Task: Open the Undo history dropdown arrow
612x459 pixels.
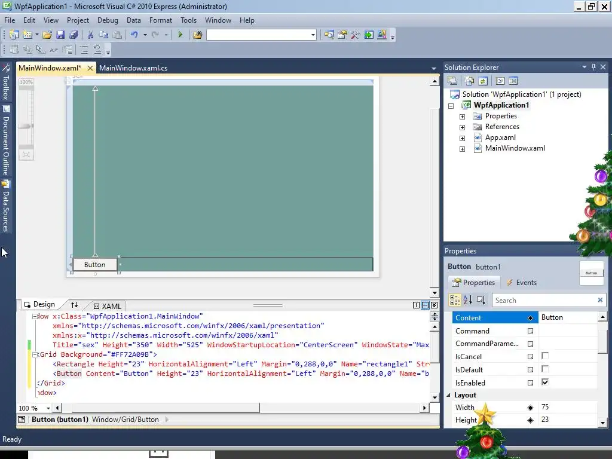Action: point(145,35)
